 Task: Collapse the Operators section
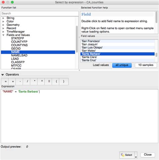[3, 74]
